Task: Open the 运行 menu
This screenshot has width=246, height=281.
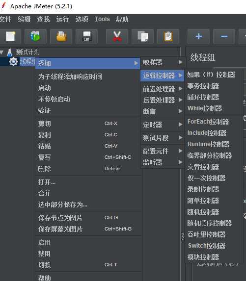Action: (x=62, y=19)
